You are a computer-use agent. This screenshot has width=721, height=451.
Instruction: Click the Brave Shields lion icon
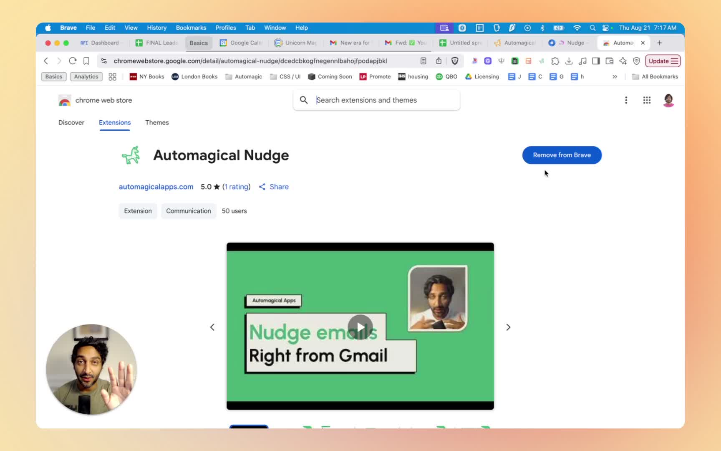455,61
